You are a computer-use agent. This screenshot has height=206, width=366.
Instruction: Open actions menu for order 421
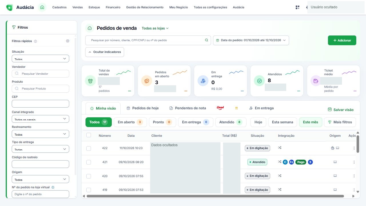[x=354, y=162]
